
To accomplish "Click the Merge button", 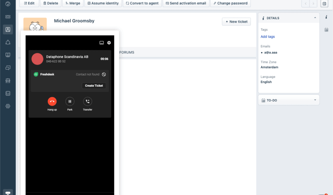I will (x=73, y=4).
